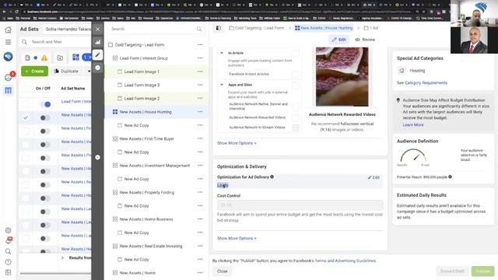Uncheck the selected ad set row checkbox
The width and height of the screenshot is (498, 280).
(x=26, y=117)
